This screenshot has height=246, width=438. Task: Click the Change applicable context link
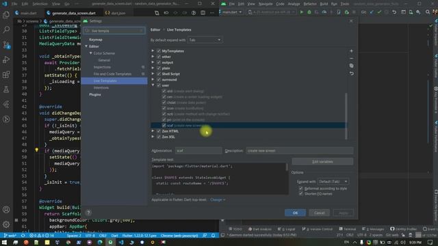tap(218, 200)
